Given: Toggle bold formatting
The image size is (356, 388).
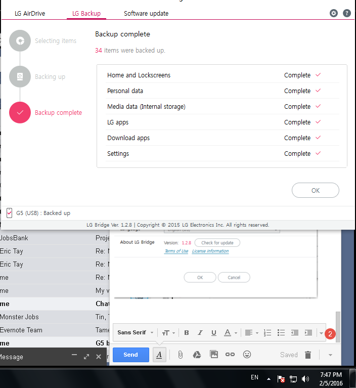Looking at the screenshot, I should click(187, 333).
